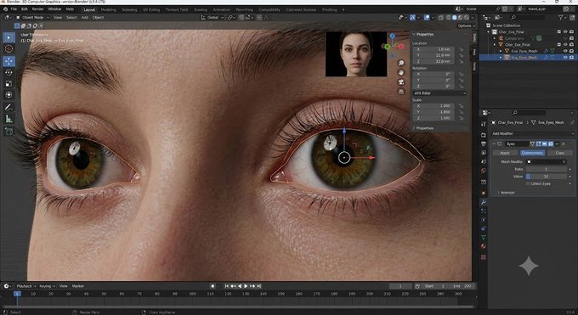Viewport: 578px width, 315px height.
Task: Open the Tool properties tab icon
Action: (484, 125)
